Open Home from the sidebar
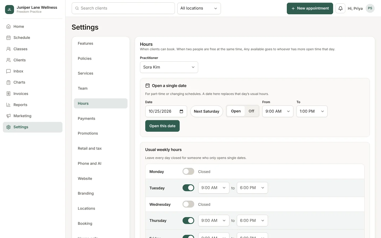The height and width of the screenshot is (238, 381). (x=33, y=26)
